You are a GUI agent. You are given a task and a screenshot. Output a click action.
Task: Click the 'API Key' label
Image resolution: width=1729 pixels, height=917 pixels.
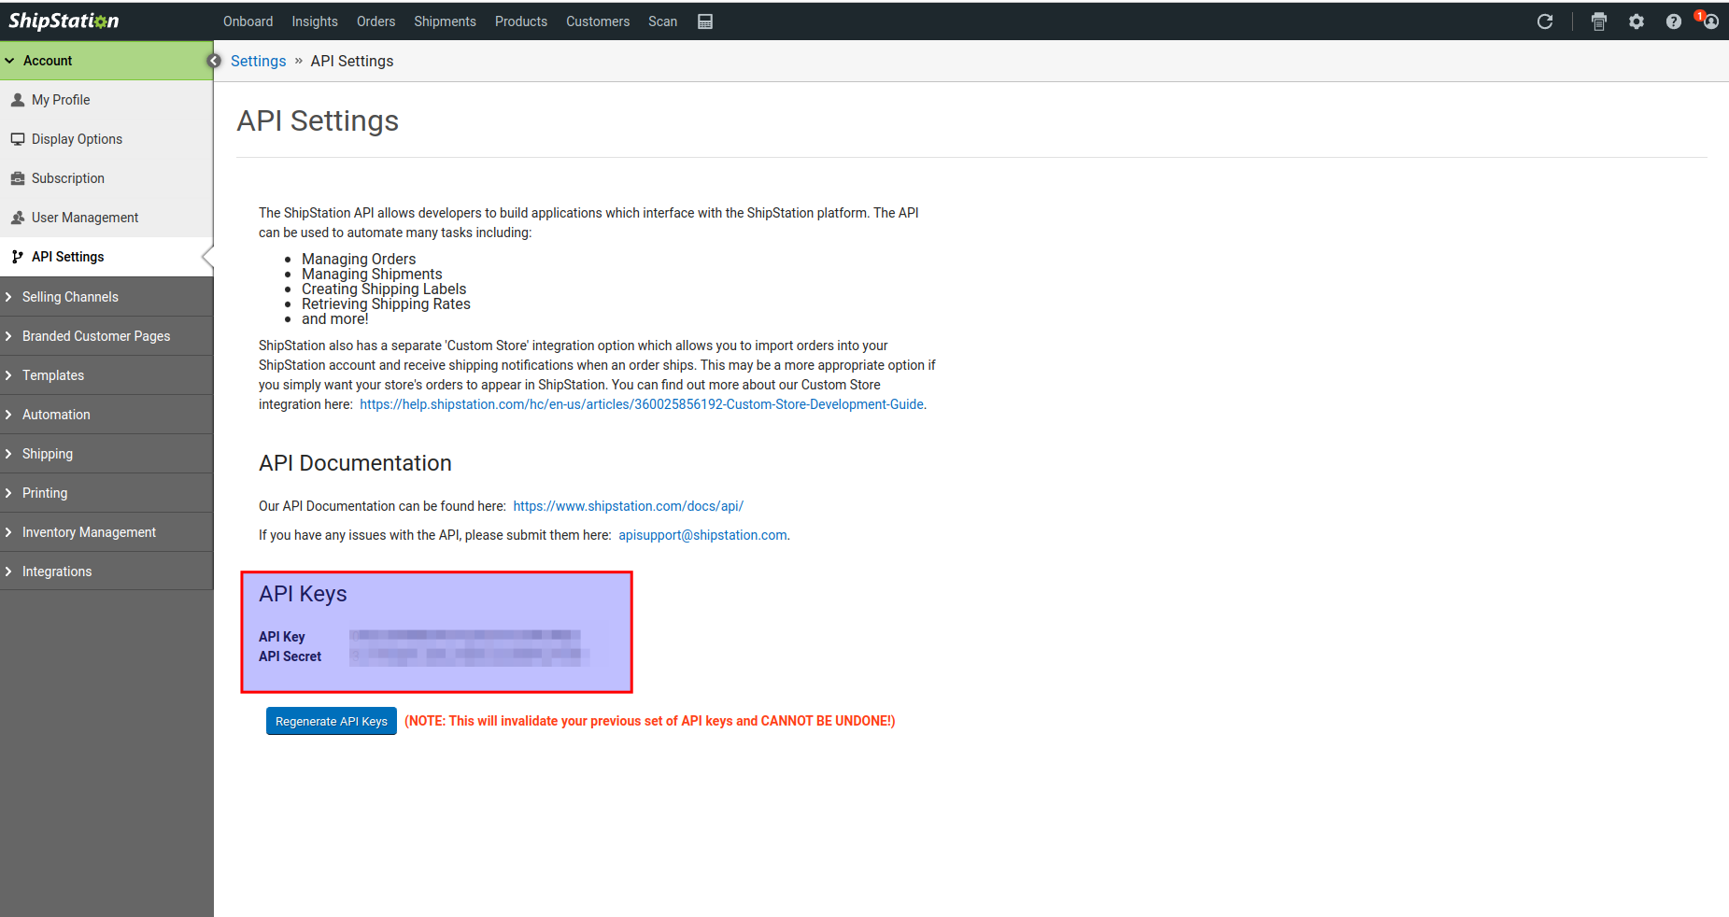click(x=281, y=637)
